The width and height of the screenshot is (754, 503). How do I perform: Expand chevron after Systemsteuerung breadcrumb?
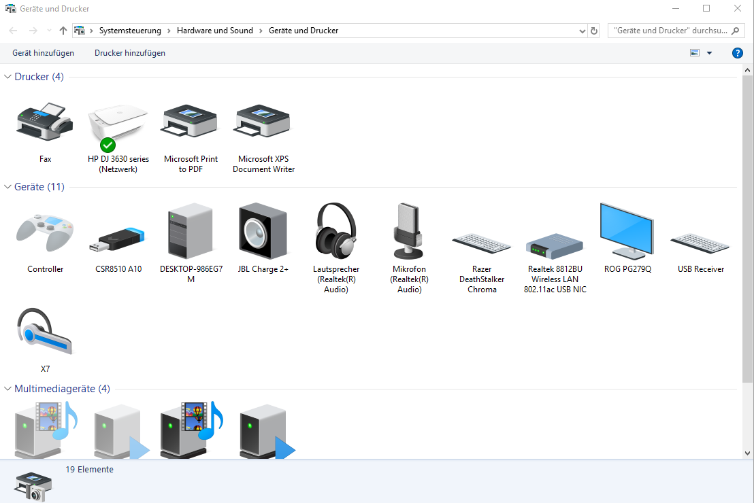pos(169,31)
